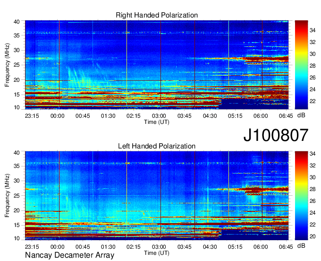Click 03:00 tick under Left Handed plot

(x=159, y=247)
